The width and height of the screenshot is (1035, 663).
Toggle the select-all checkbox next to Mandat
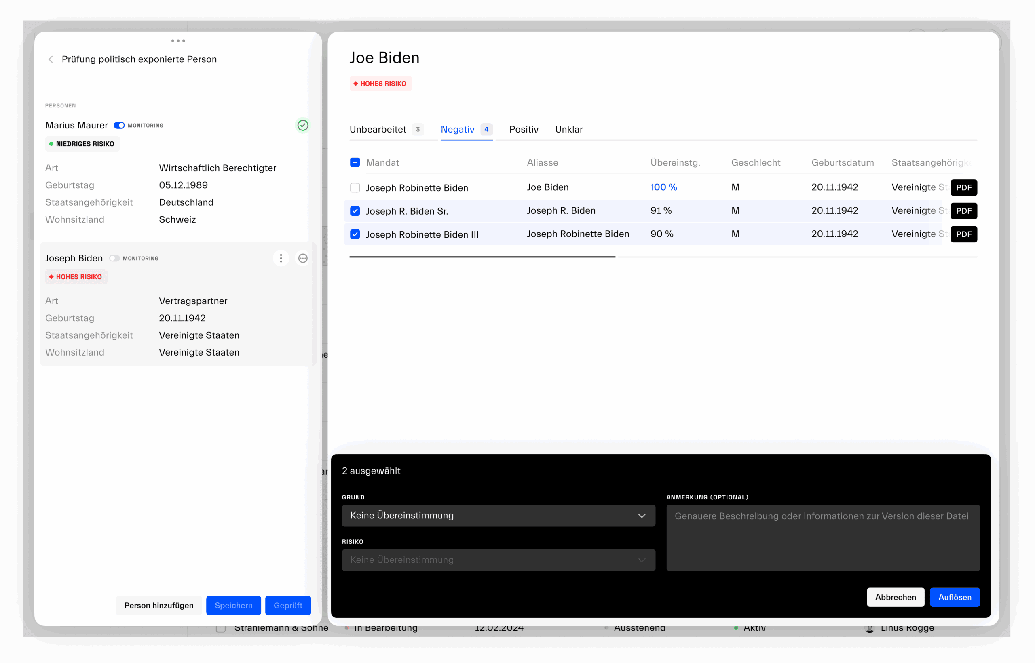click(x=355, y=163)
